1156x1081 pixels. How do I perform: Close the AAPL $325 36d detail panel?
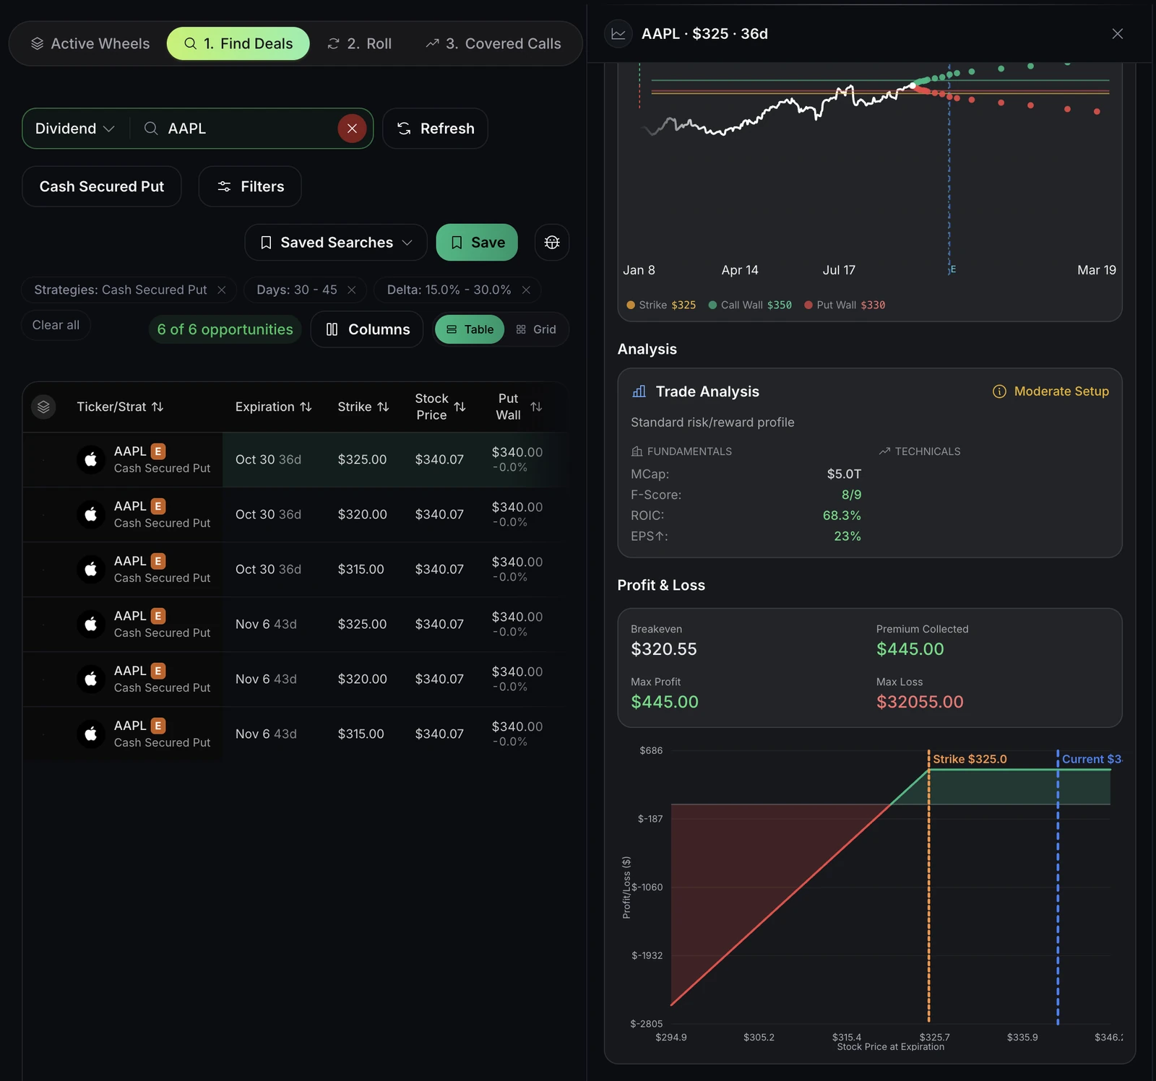coord(1117,34)
